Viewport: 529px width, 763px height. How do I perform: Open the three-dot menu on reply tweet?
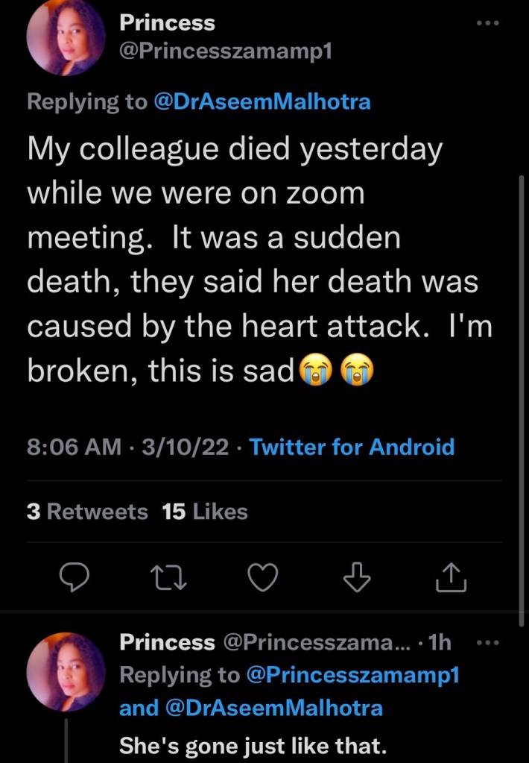click(x=489, y=642)
